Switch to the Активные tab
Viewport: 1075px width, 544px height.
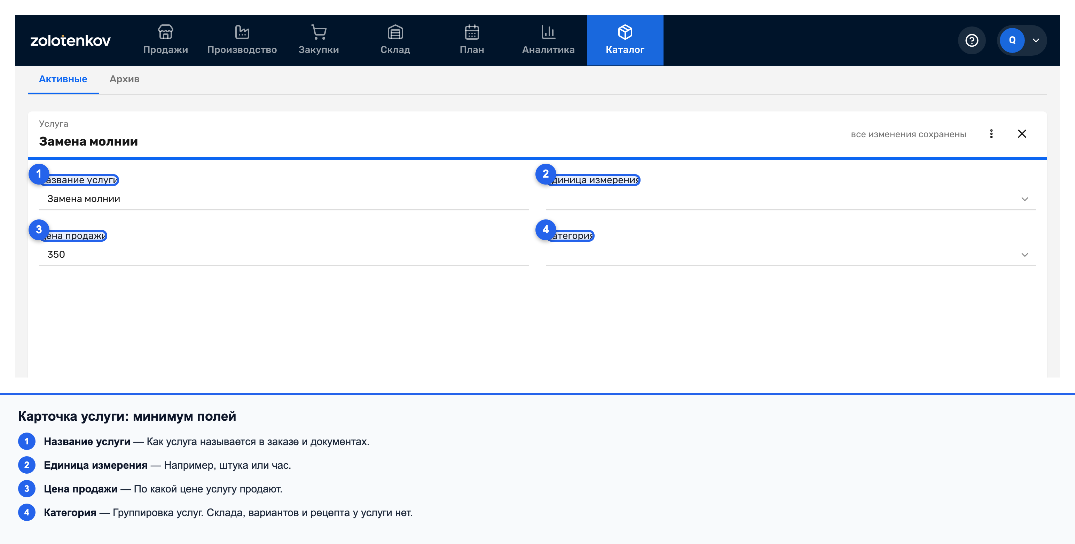(63, 79)
